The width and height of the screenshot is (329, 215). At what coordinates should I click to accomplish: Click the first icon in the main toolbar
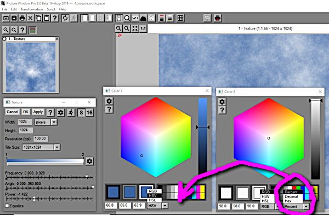point(5,18)
